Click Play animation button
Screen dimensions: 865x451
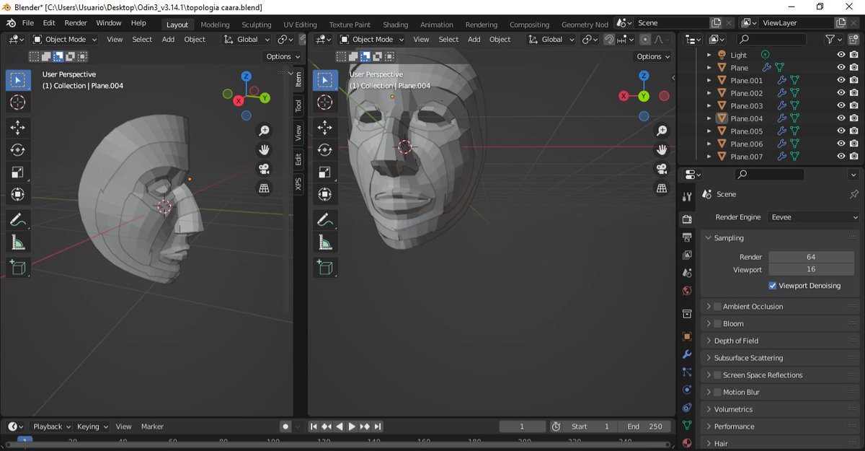tap(352, 426)
